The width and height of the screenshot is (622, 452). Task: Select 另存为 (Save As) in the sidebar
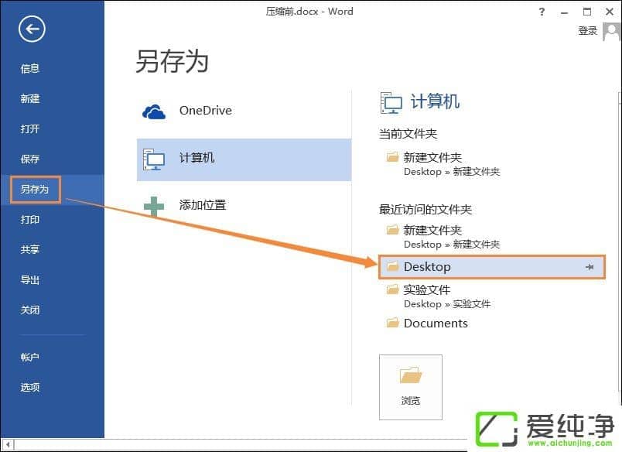pos(36,190)
